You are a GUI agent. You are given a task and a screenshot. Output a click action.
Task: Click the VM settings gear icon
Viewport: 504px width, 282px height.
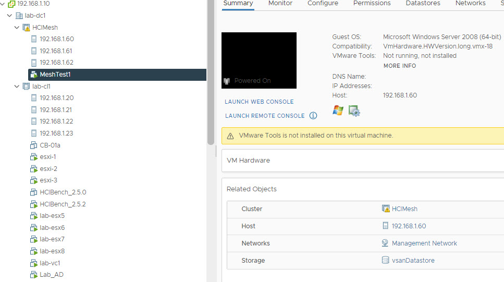tap(354, 111)
